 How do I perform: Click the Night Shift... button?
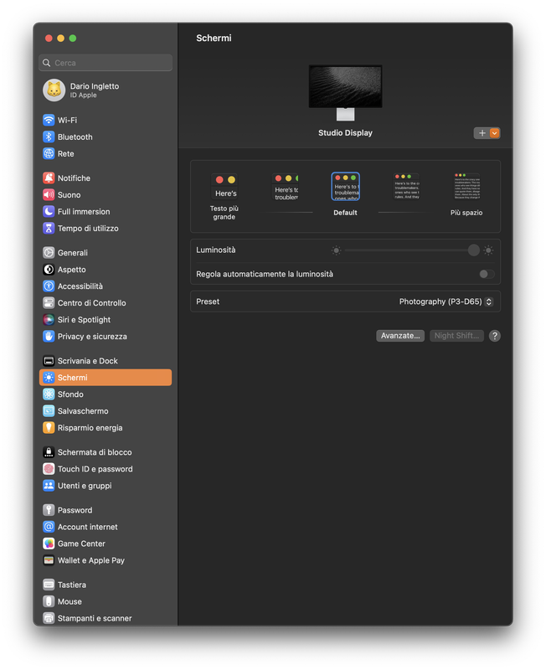pos(456,336)
